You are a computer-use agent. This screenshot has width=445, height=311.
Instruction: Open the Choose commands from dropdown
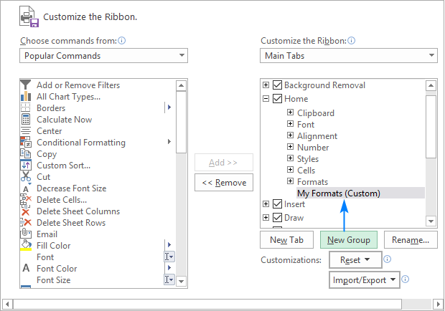(x=103, y=56)
